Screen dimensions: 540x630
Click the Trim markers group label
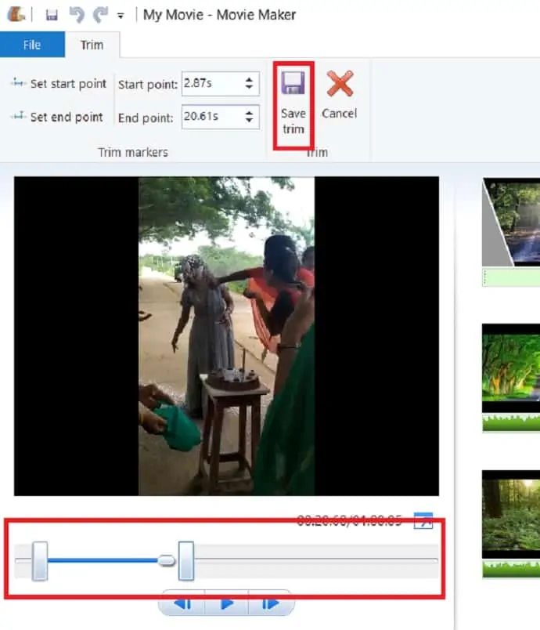click(133, 152)
